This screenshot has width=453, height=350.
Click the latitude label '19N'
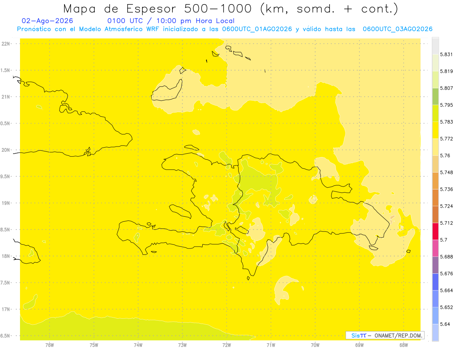point(6,203)
